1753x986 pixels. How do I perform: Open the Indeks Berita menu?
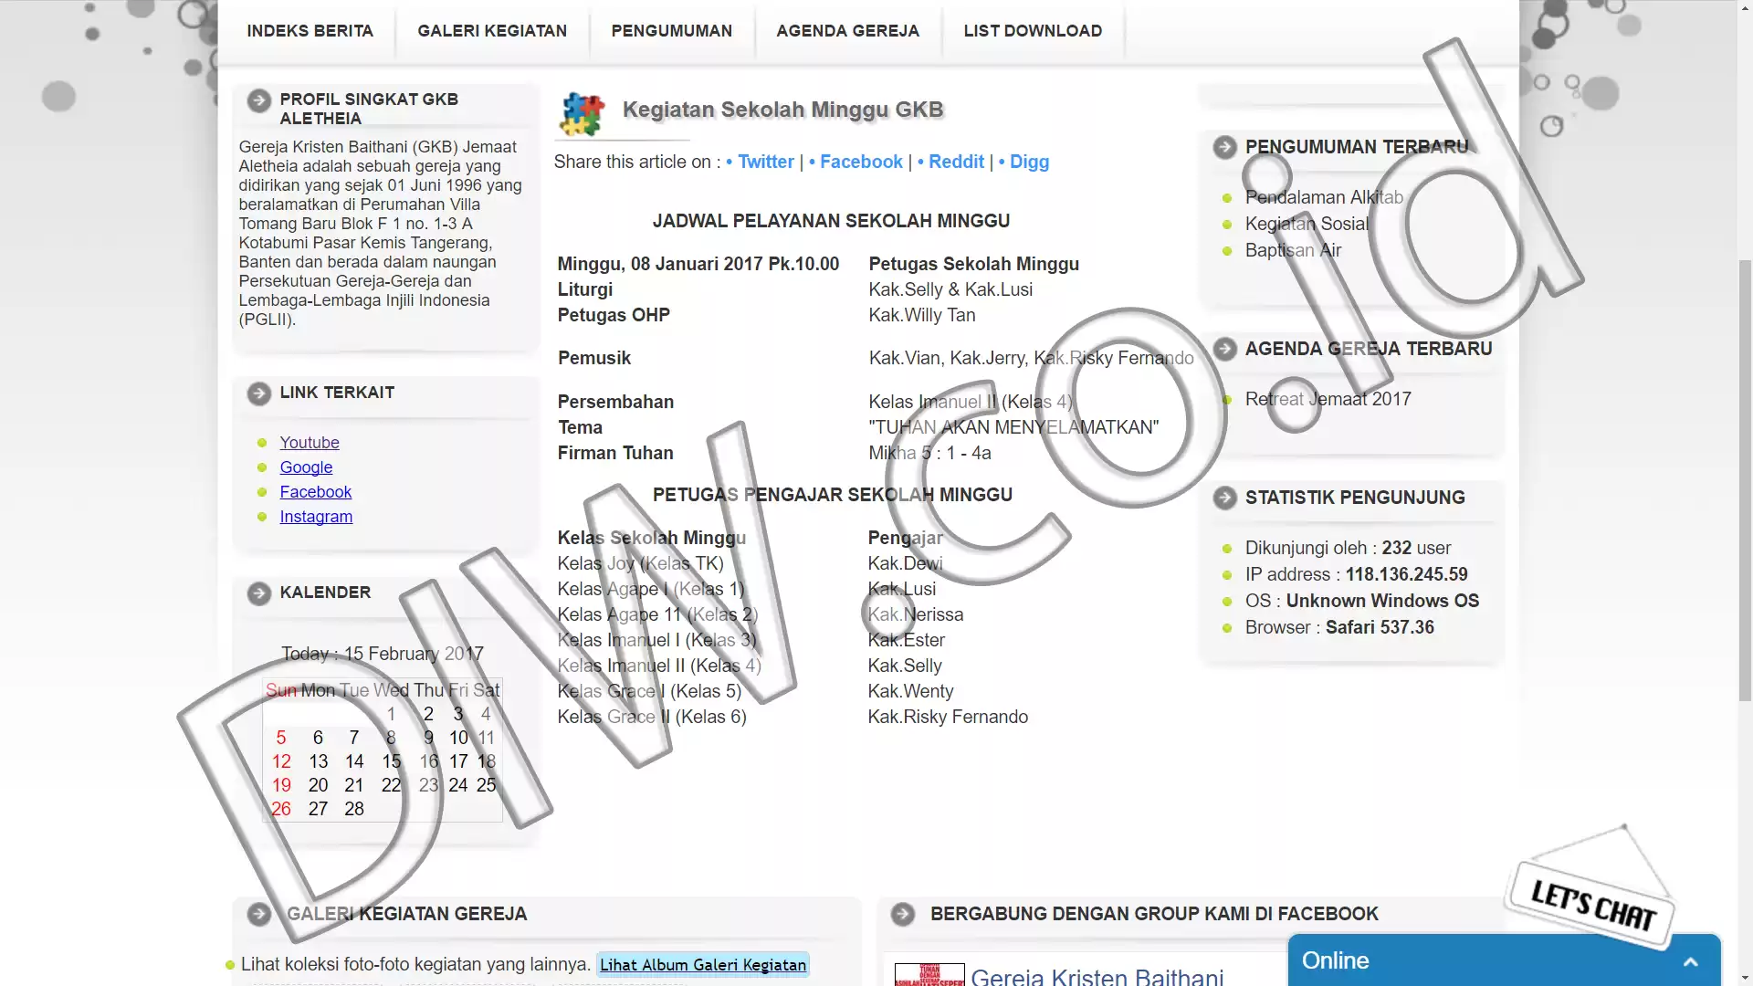tap(310, 31)
